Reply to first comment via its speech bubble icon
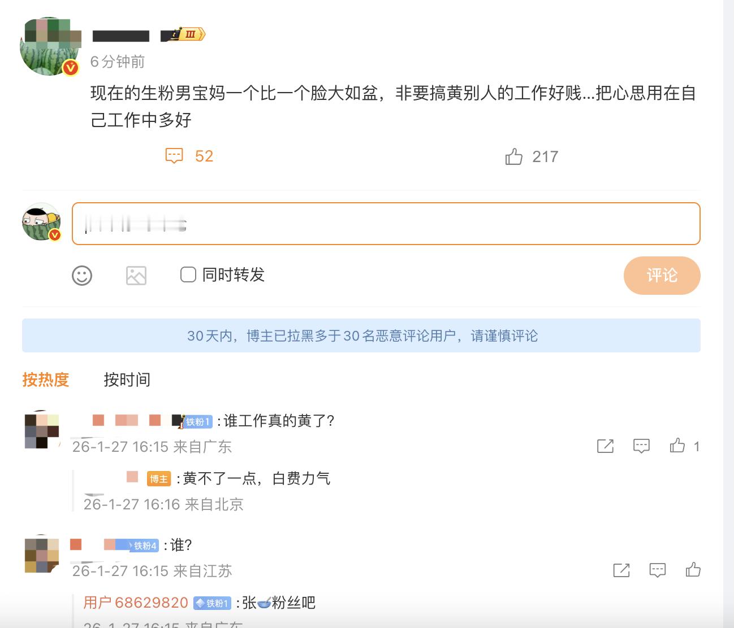Viewport: 734px width, 628px height. [x=641, y=446]
